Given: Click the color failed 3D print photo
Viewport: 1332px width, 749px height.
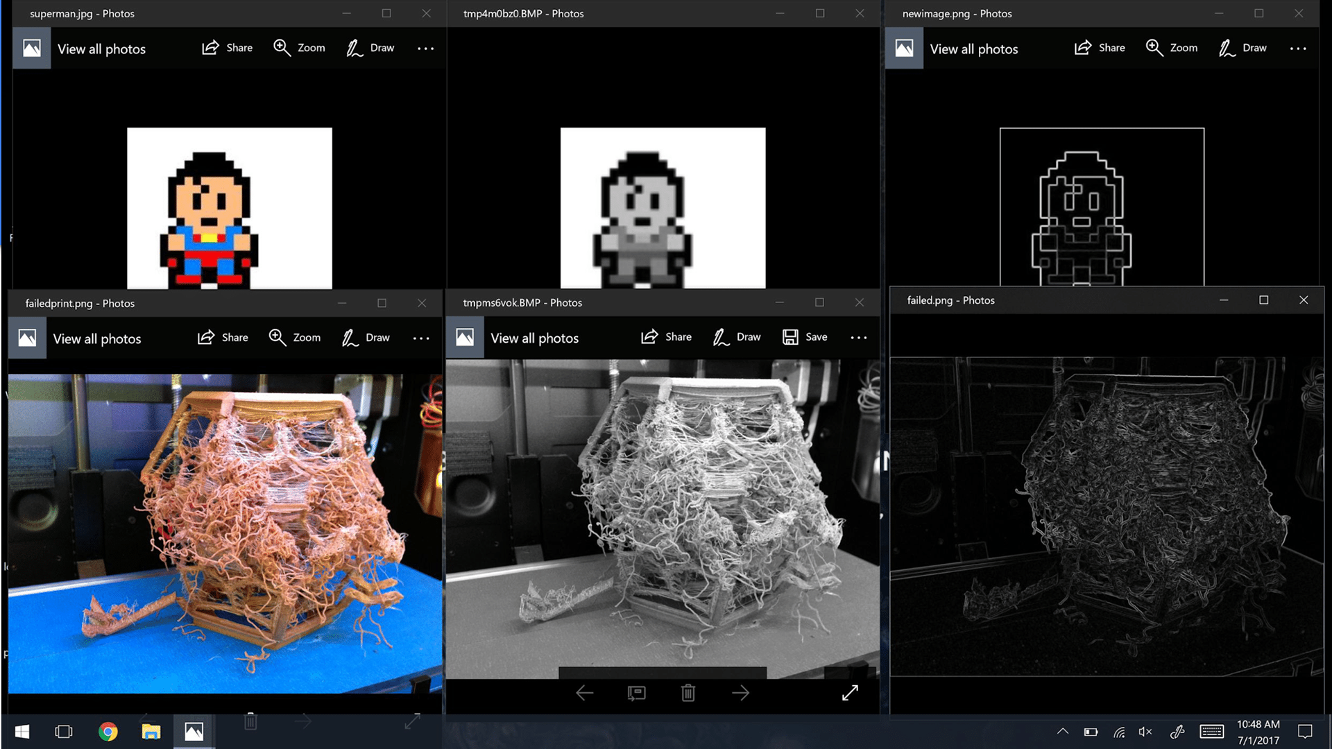Looking at the screenshot, I should pyautogui.click(x=225, y=533).
